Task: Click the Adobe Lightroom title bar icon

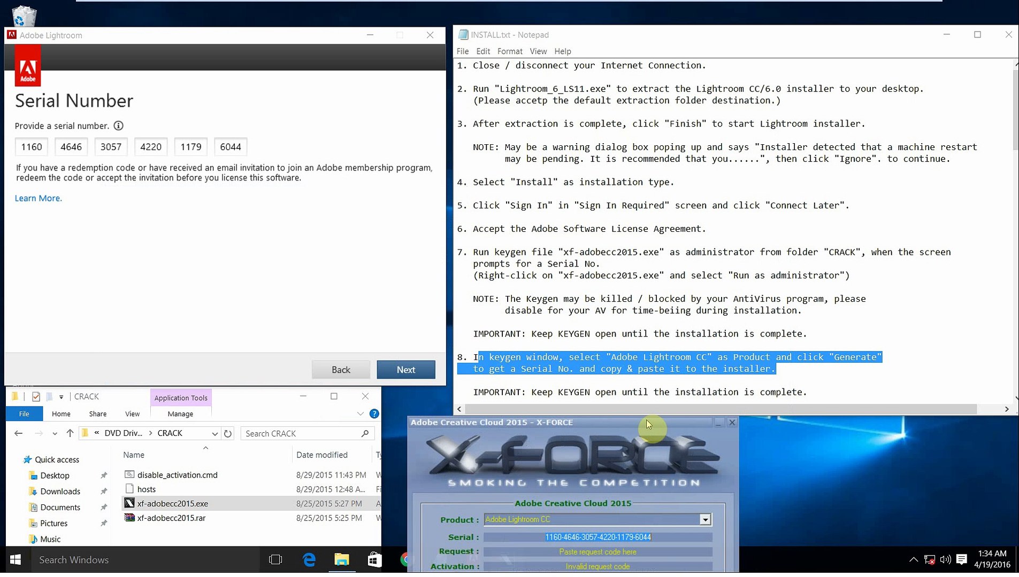Action: (x=11, y=35)
